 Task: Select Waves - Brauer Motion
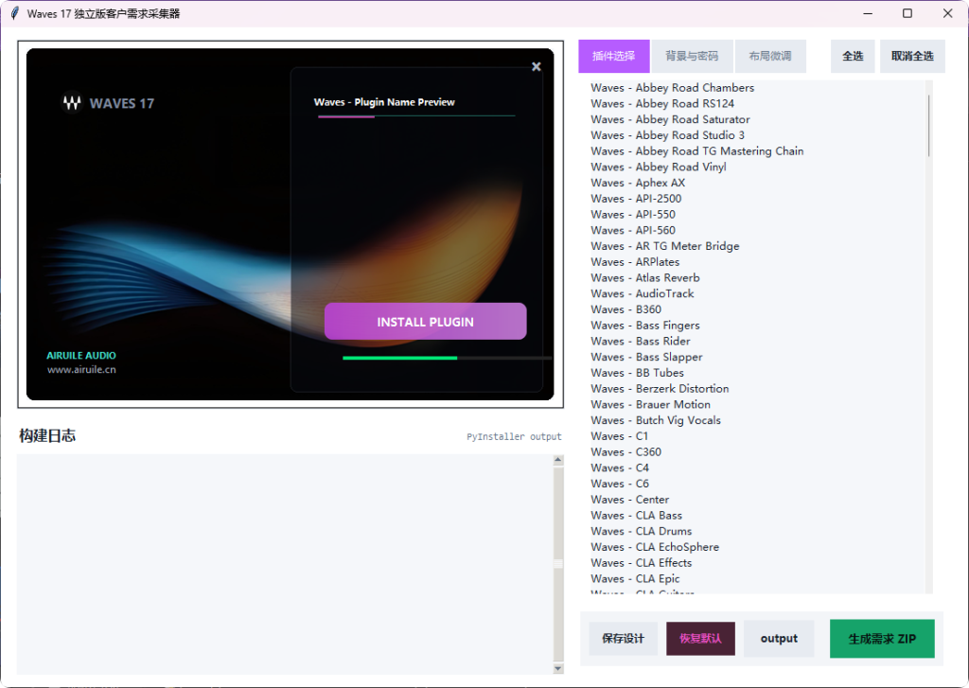(x=650, y=404)
